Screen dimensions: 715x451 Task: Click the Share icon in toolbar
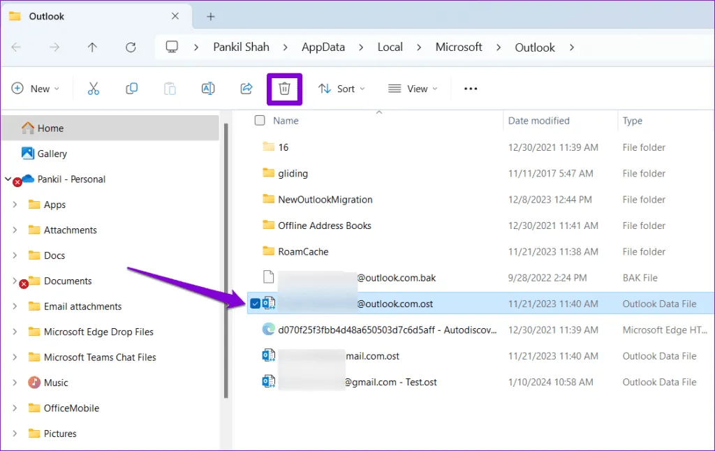246,89
